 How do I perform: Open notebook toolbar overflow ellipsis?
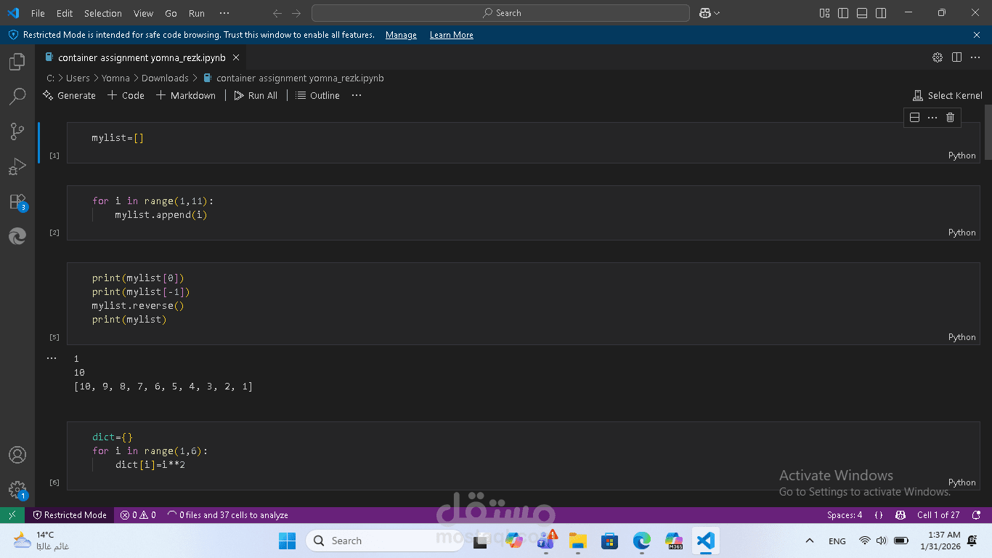tap(357, 95)
